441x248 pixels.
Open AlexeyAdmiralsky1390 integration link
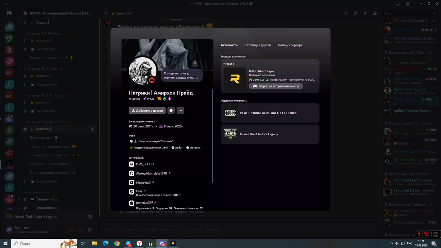point(153,174)
